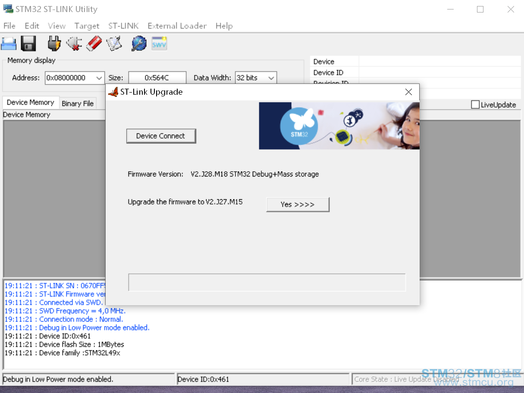Click the ST-Link Upgrade butterfly icon
Viewport: 524px width, 393px height.
(x=113, y=92)
